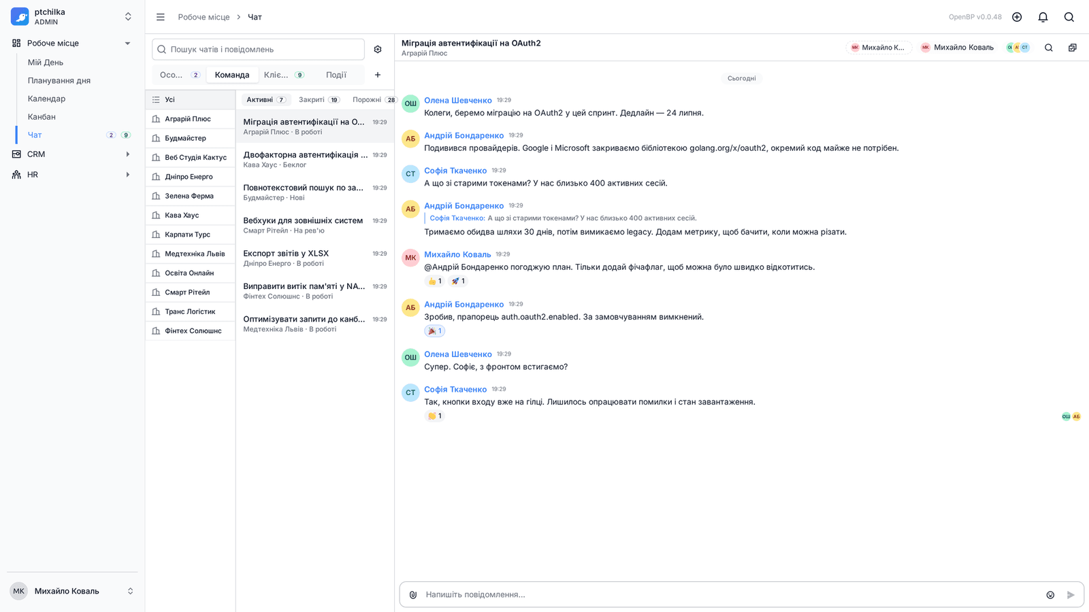The width and height of the screenshot is (1089, 612).
Task: Toggle thumbs-up reaction on Михайло's message
Action: click(435, 281)
